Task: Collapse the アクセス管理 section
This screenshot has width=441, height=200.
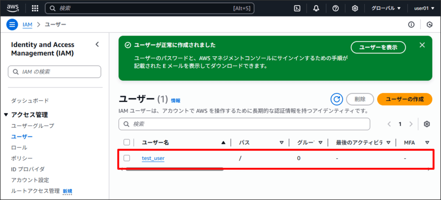Action: coord(6,115)
